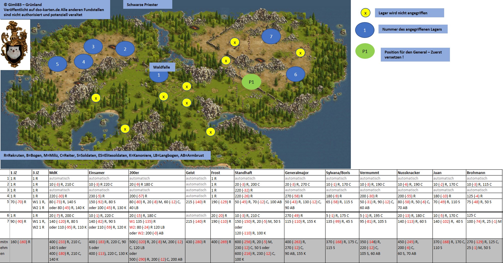Click the cell '190 (-110) R'
The width and height of the screenshot is (503, 263).
[222, 228]
